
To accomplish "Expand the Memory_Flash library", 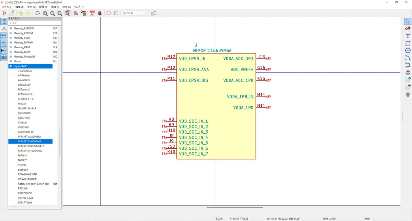I will pyautogui.click(x=11, y=38).
